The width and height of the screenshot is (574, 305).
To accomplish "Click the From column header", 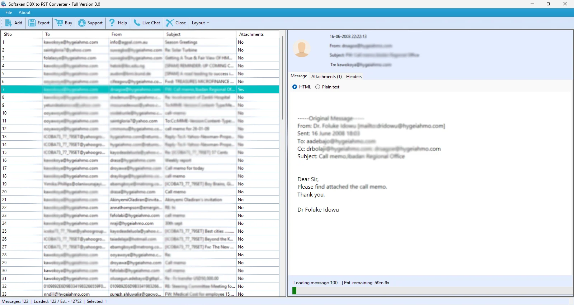I will [136, 34].
